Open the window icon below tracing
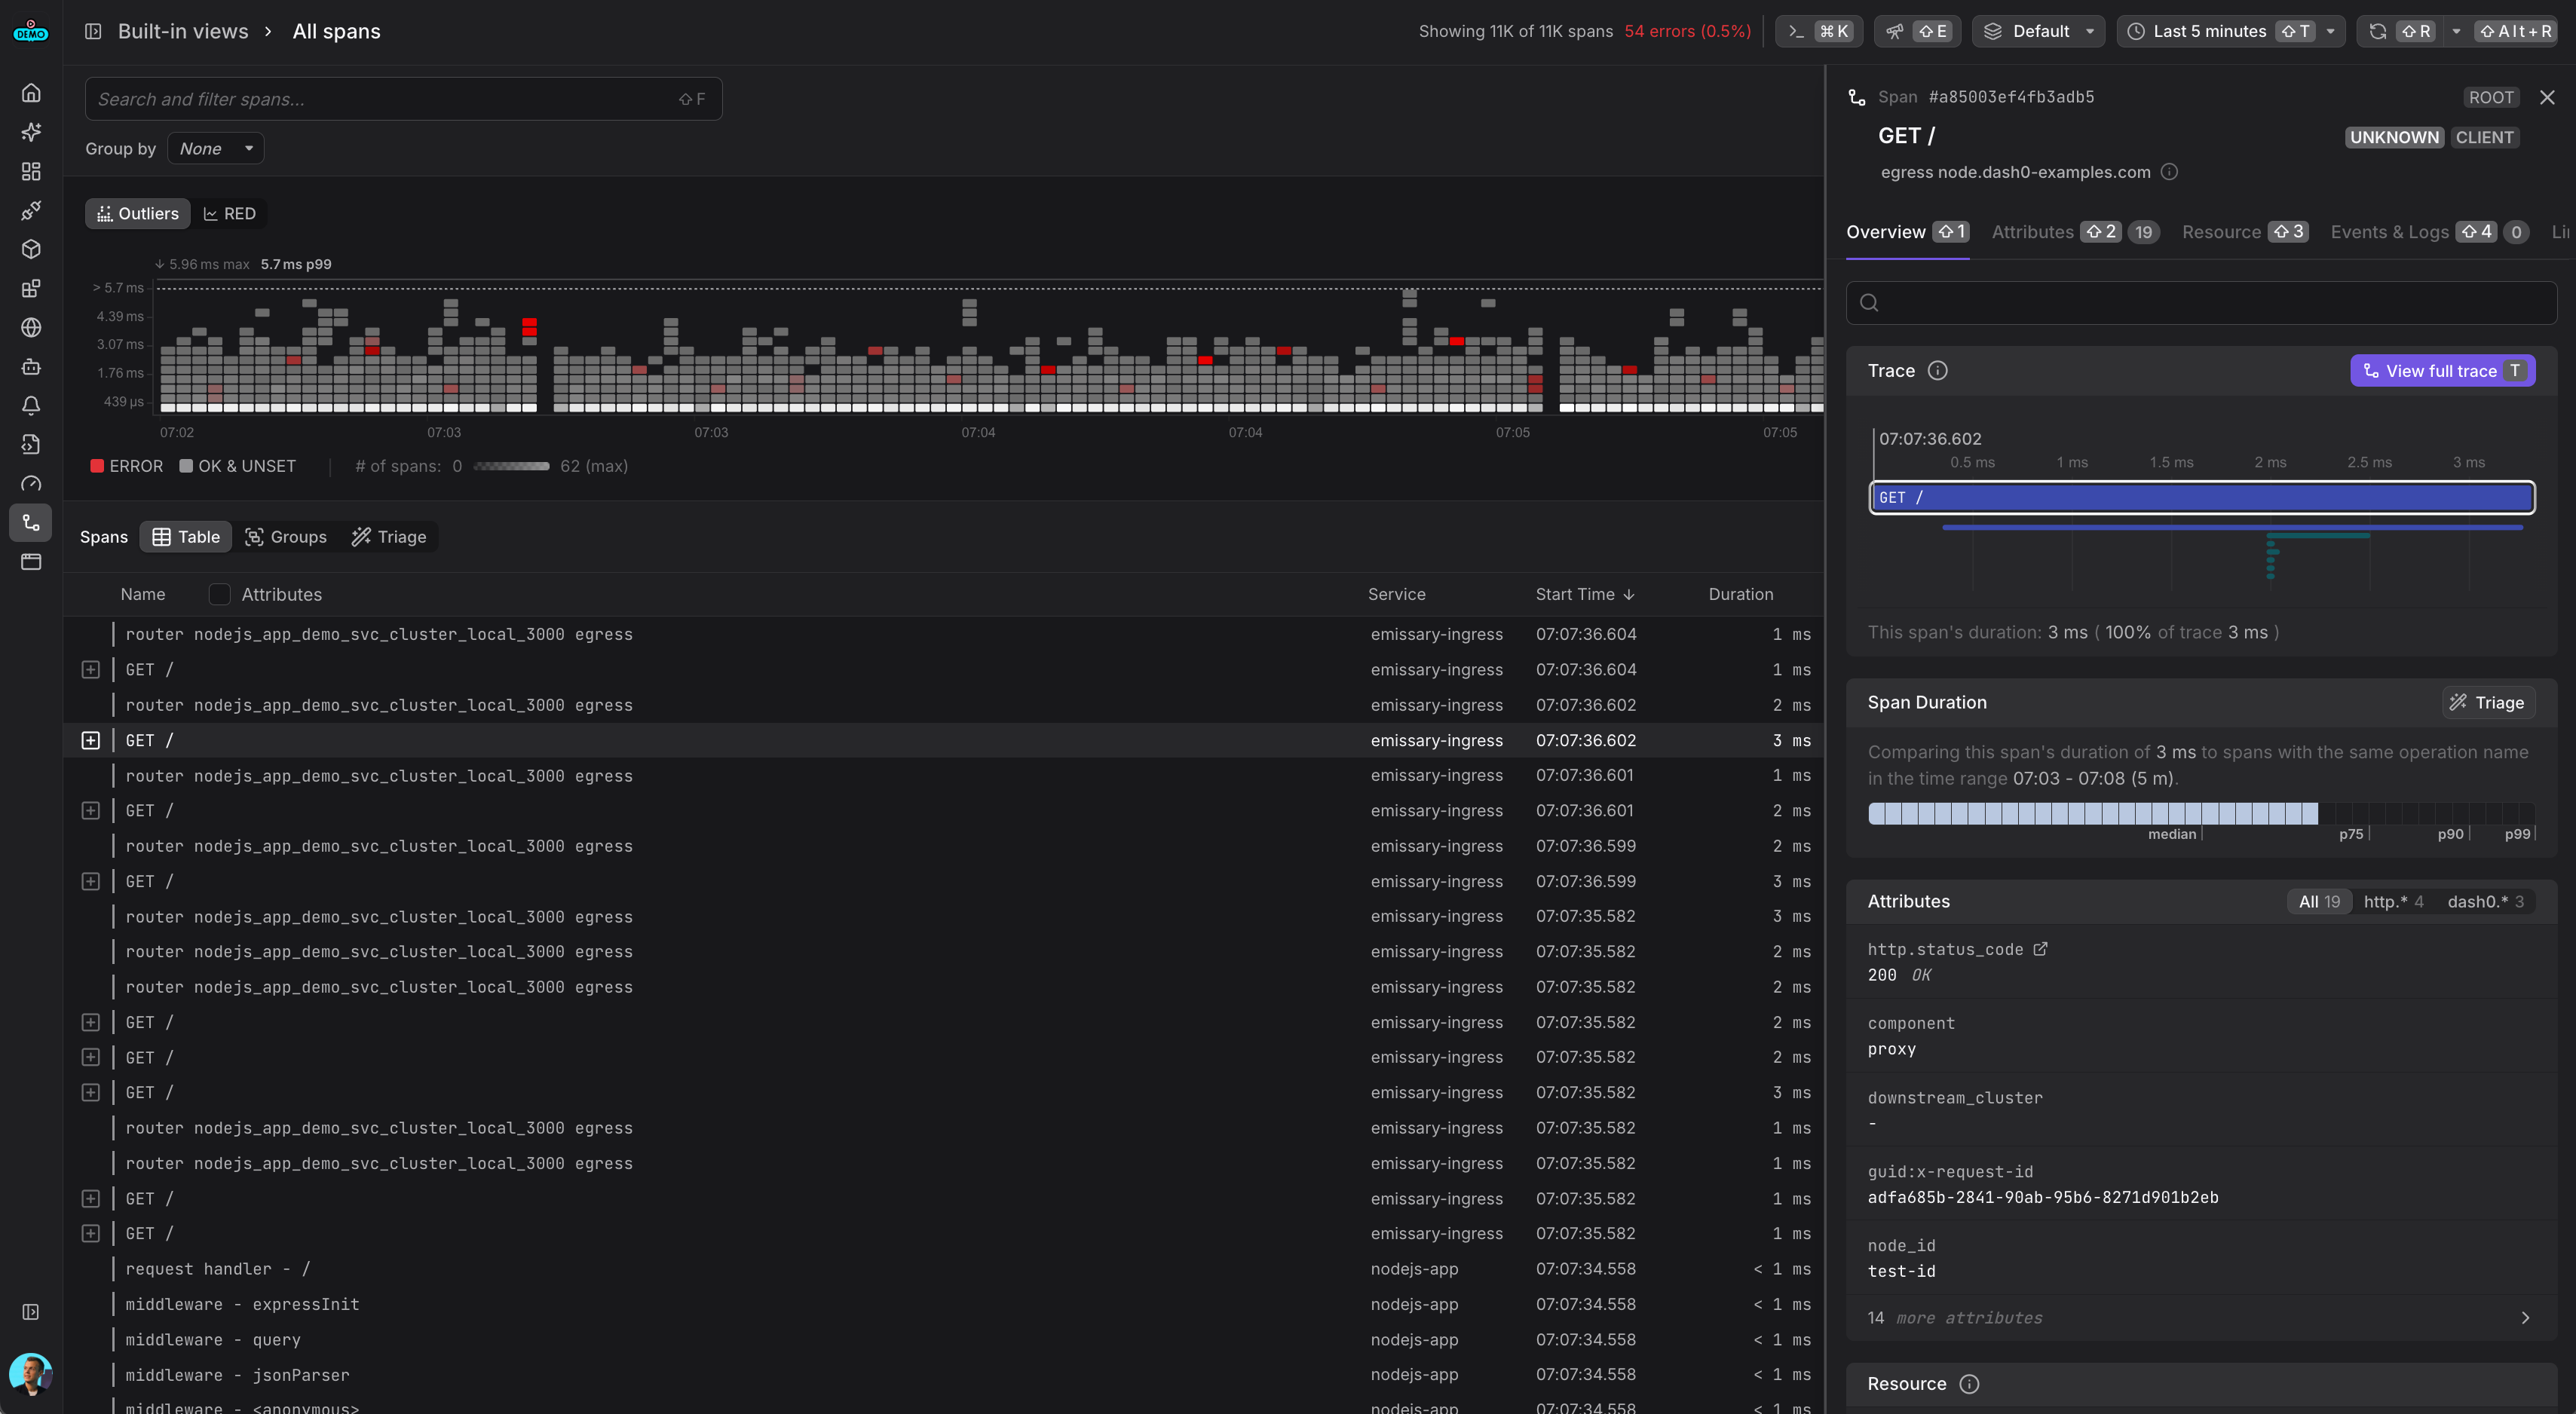2576x1414 pixels. 31,561
